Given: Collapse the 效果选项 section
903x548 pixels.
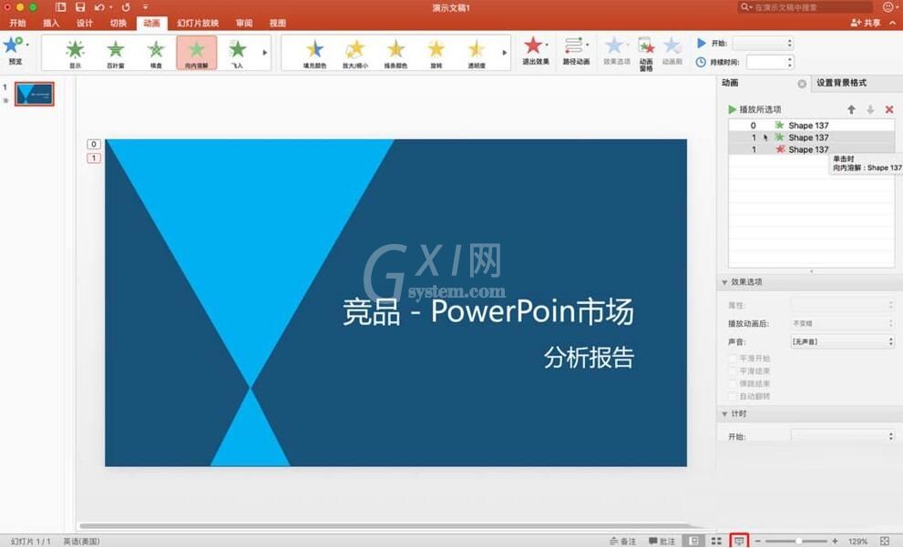Looking at the screenshot, I should click(x=724, y=282).
